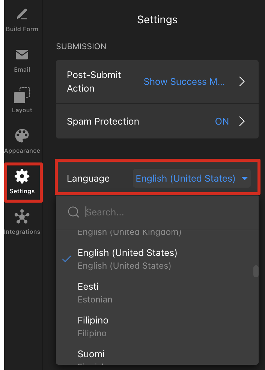Image resolution: width=265 pixels, height=370 pixels.
Task: Click the Appearance palette icon
Action: pyautogui.click(x=22, y=136)
